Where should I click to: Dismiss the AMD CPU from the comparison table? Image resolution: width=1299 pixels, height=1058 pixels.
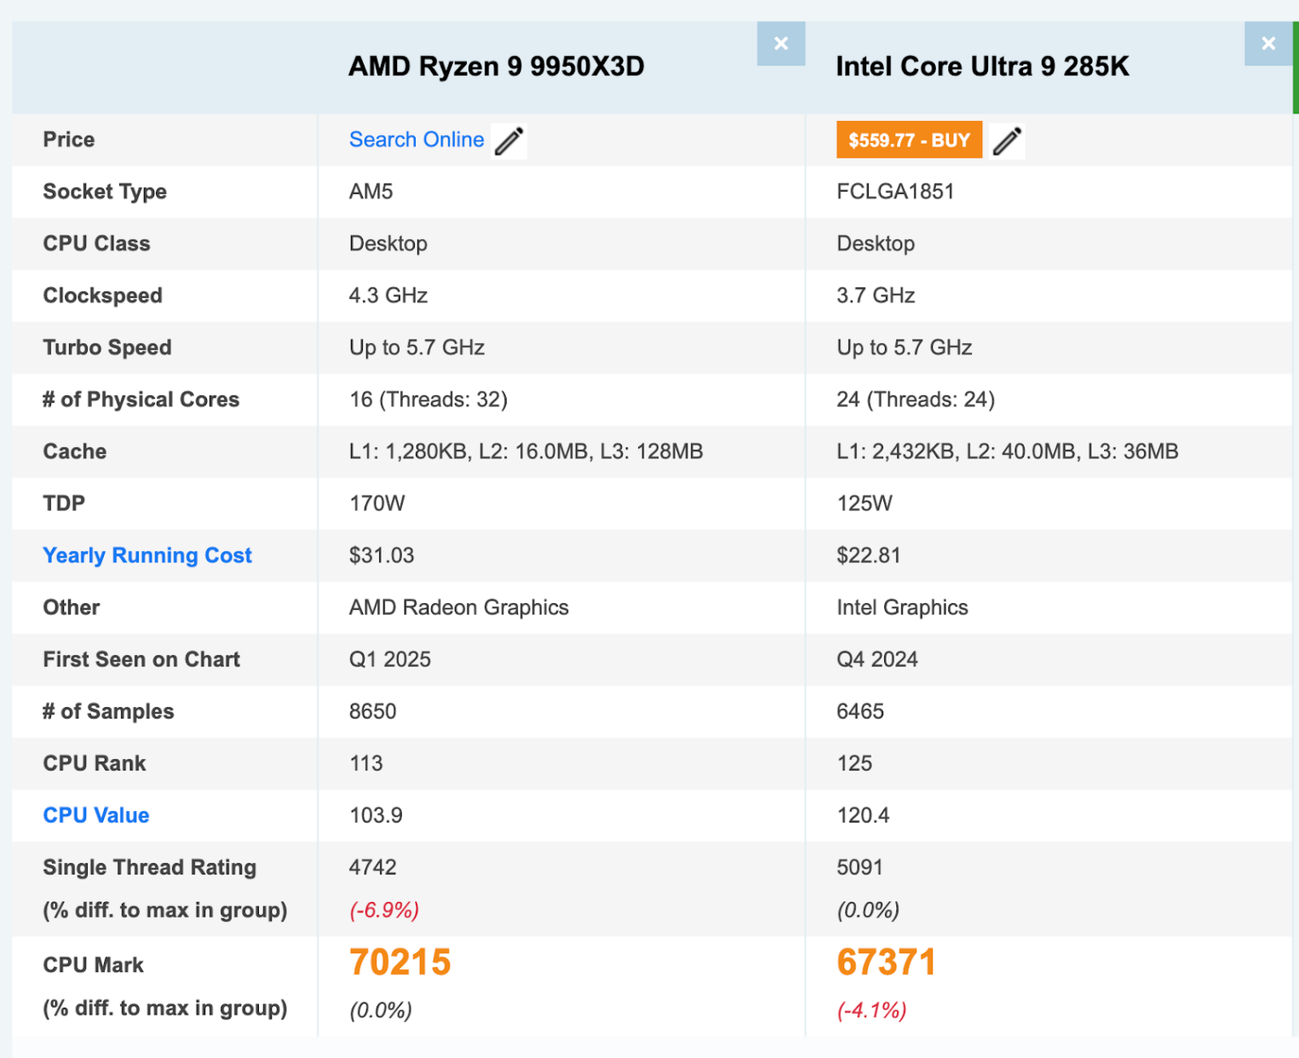coord(780,43)
